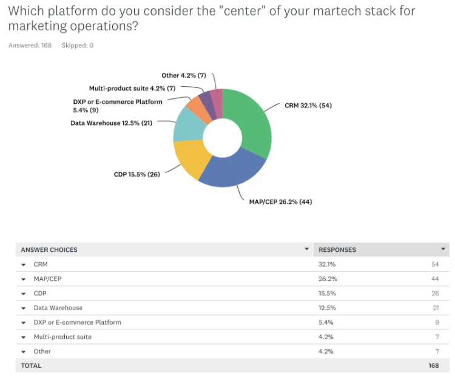Click the MAP/CEP 26.2% (44) chart label
The image size is (455, 383).
pyautogui.click(x=280, y=202)
